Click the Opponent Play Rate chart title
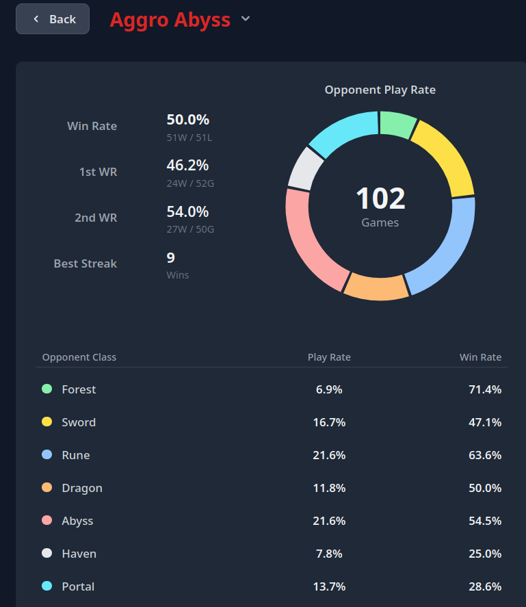 tap(380, 90)
